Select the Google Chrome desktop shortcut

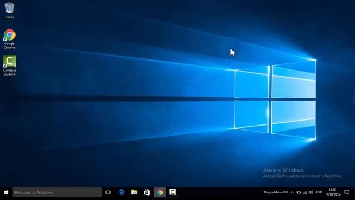point(9,39)
